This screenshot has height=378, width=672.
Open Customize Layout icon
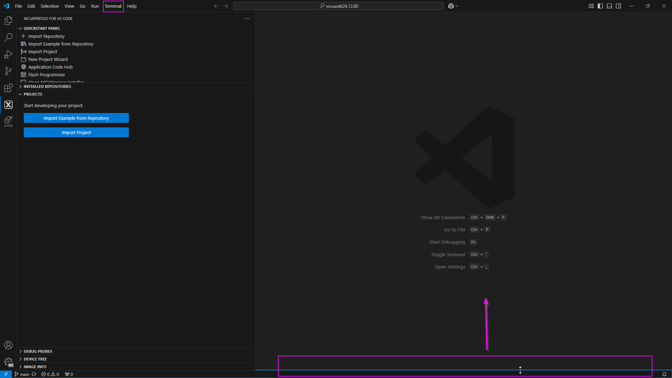coord(591,6)
